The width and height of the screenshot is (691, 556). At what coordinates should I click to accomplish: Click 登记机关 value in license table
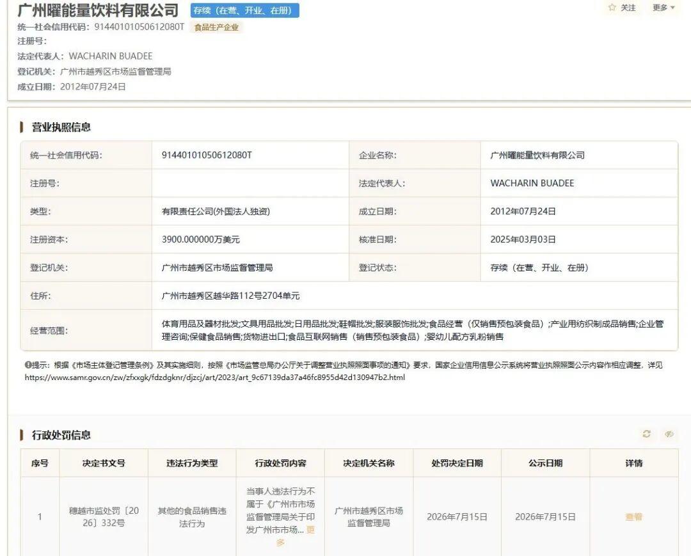pos(217,268)
